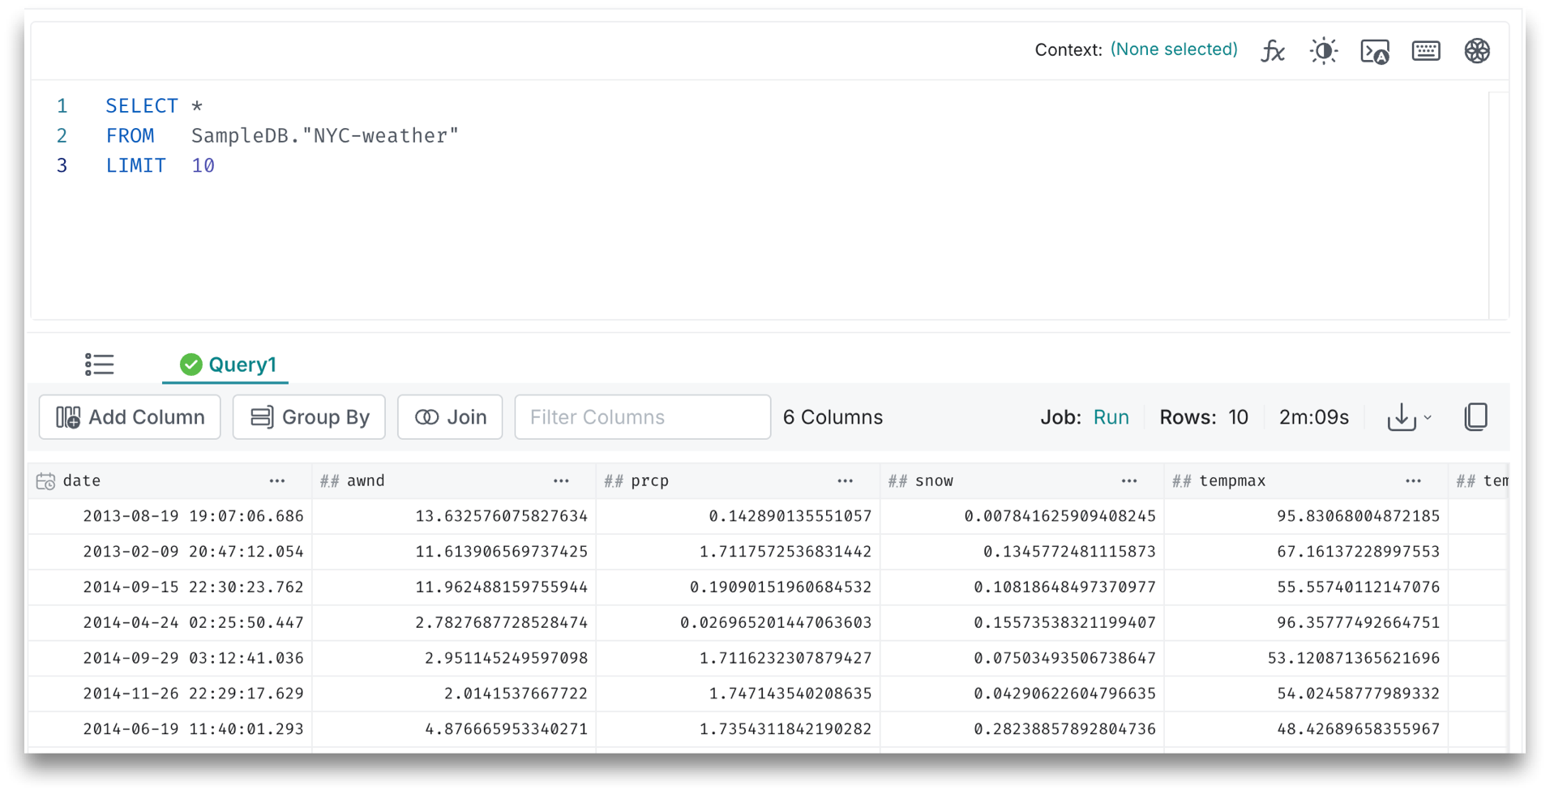Click the Add Column button
This screenshot has height=794, width=1550.
click(x=130, y=417)
